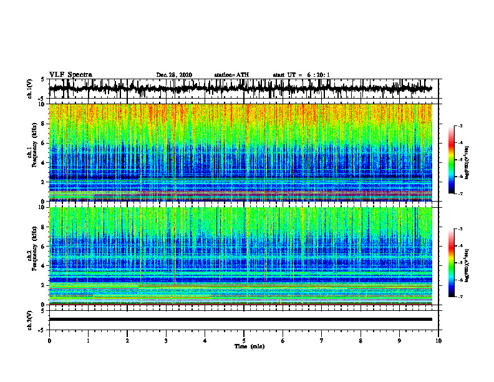Click the "-7" label on ch.2 colorbar
Image resolution: width=494 pixels, height=382 pixels.
pos(460,296)
